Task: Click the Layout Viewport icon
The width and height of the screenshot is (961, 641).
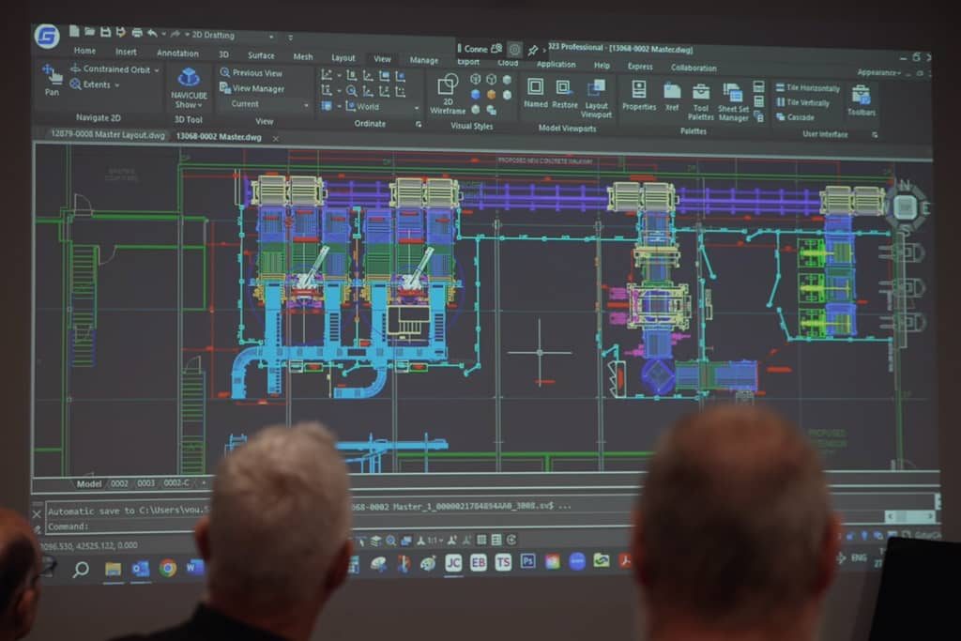Action: click(x=596, y=99)
